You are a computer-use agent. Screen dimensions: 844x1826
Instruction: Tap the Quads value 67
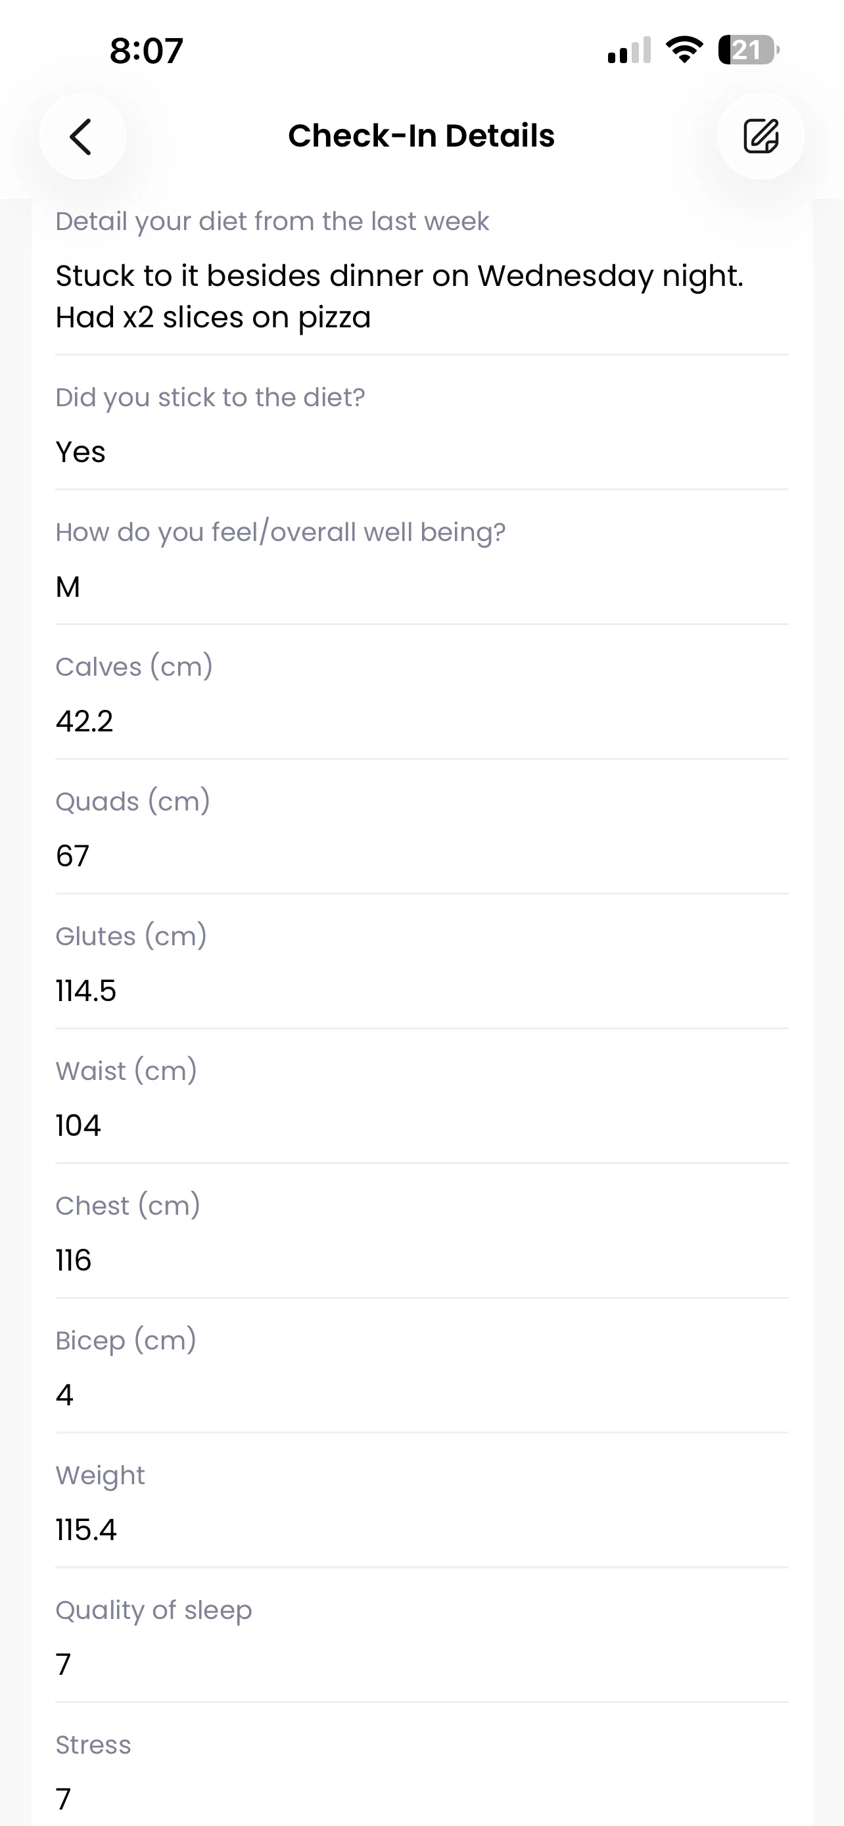(x=72, y=856)
